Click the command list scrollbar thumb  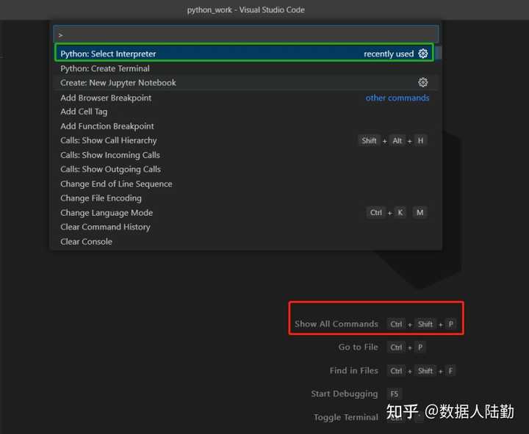[x=438, y=54]
